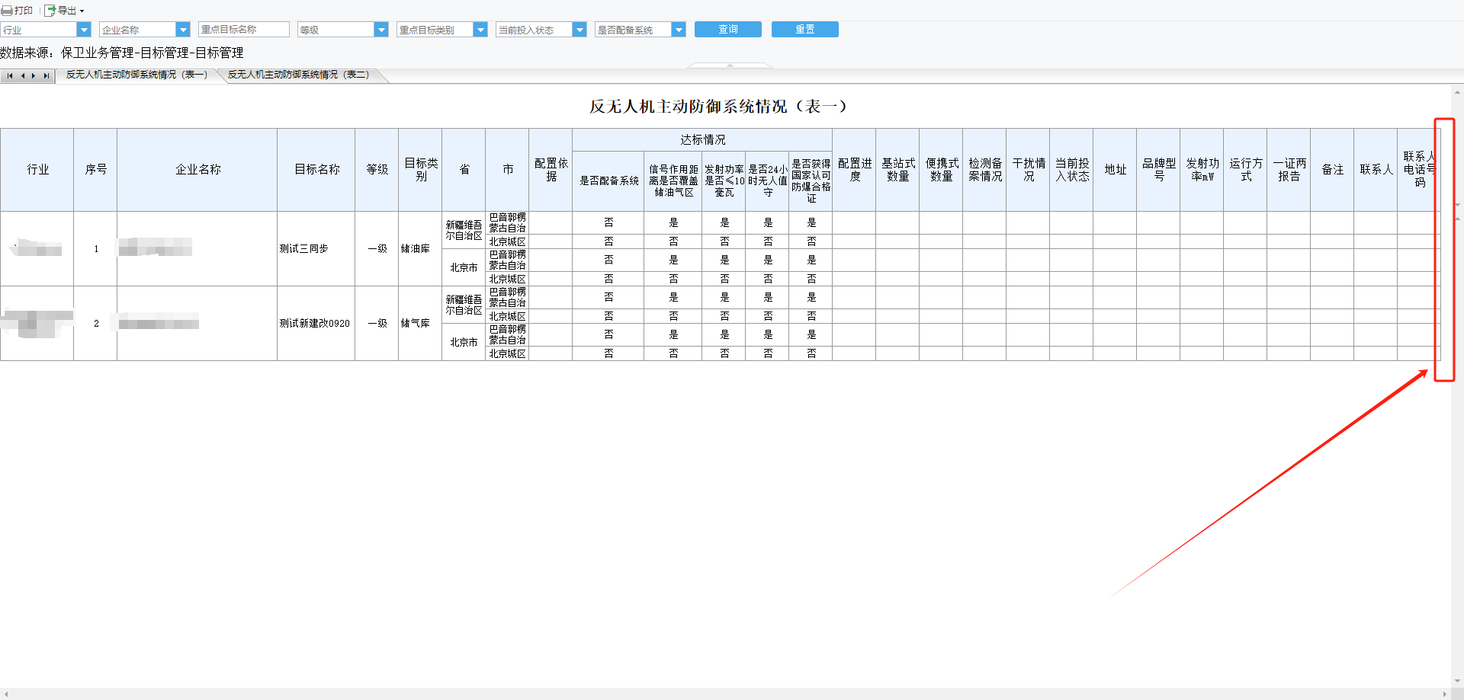The width and height of the screenshot is (1464, 700).
Task: Select the 测试新建改0920 target name cell
Action: coord(316,324)
